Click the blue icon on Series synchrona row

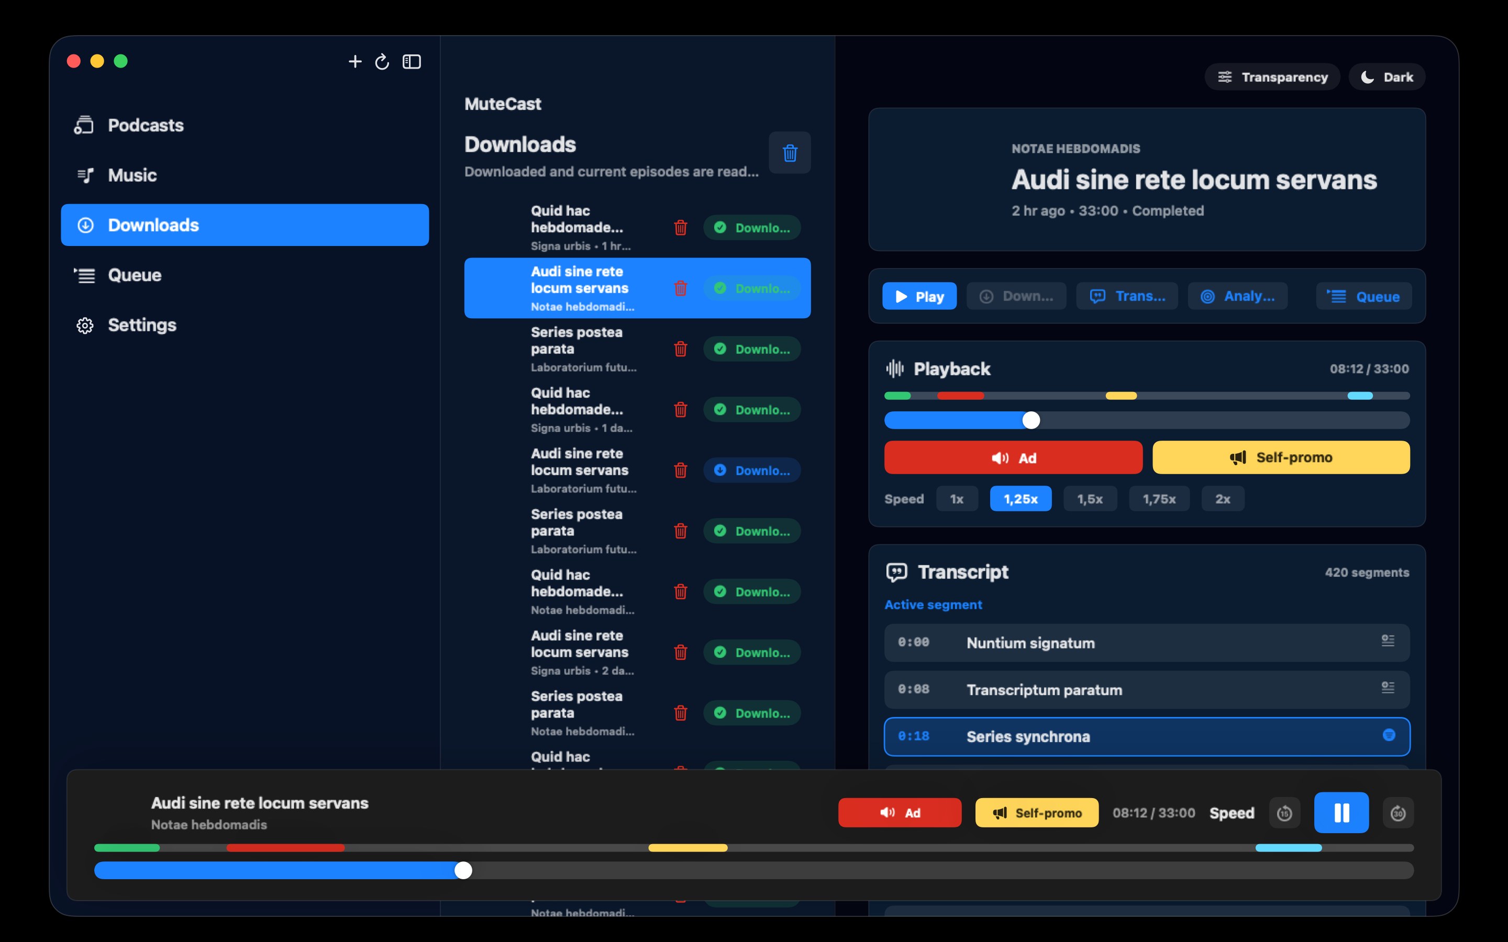coord(1389,735)
